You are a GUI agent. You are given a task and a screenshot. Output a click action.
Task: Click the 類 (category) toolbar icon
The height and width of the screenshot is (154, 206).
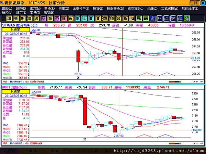50,18
